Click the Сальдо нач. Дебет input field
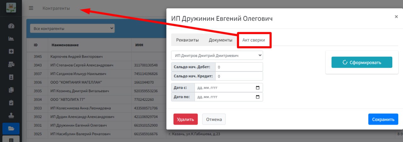 pos(239,67)
